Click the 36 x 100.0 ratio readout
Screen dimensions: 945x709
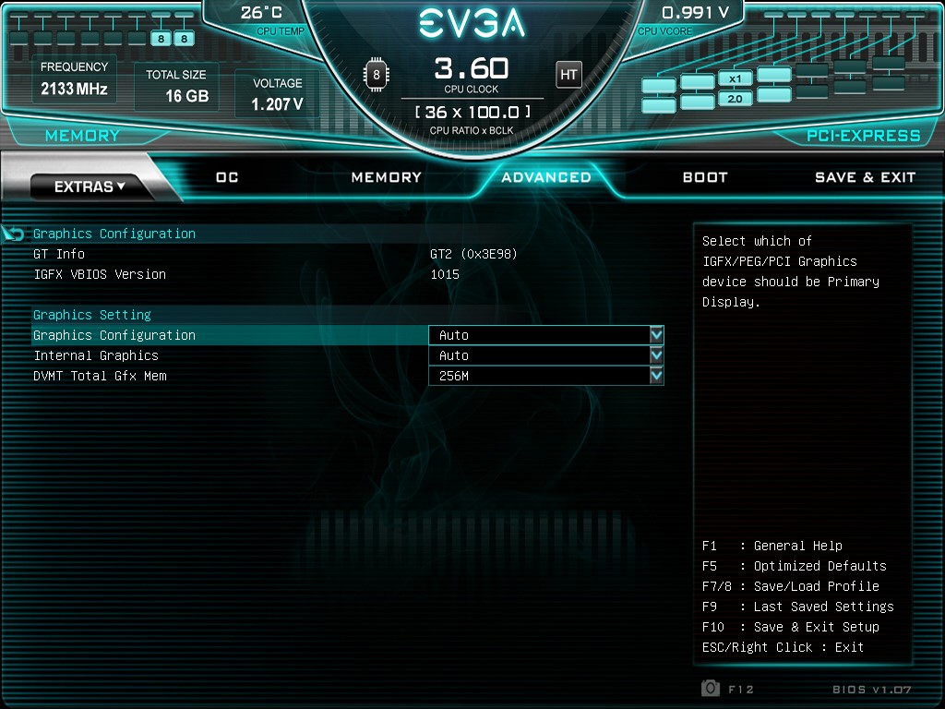(x=473, y=112)
